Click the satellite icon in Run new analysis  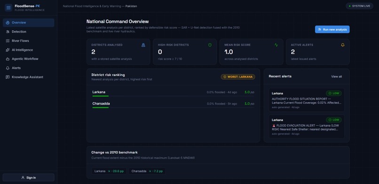coord(320,30)
